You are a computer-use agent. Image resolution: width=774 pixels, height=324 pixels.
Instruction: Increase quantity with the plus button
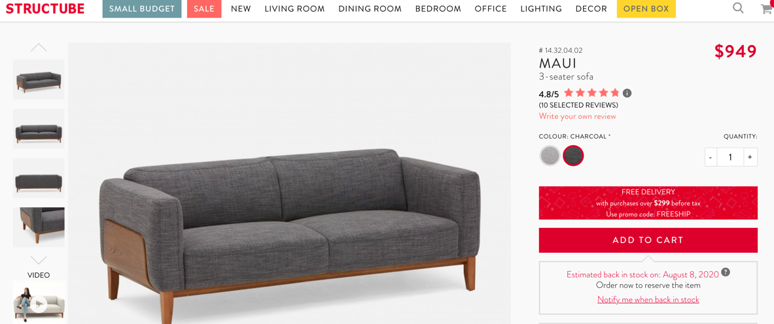750,157
